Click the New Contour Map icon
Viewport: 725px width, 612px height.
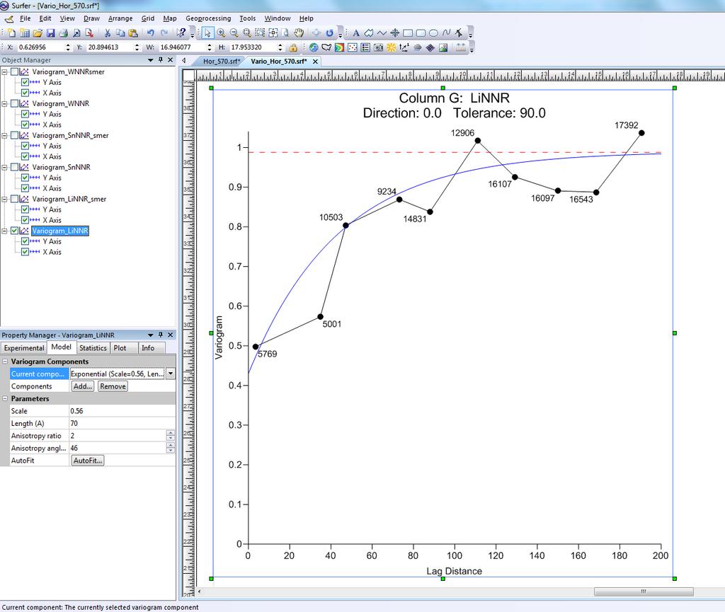point(339,47)
